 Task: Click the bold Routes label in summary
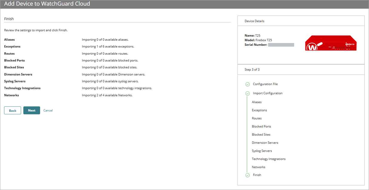pyautogui.click(x=9, y=53)
